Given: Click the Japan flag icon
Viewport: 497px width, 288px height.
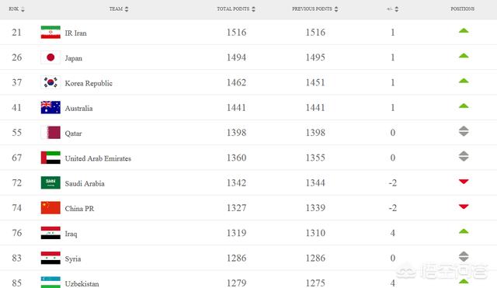Looking at the screenshot, I should pos(50,57).
